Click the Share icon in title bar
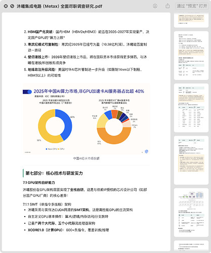Image resolution: width=211 pixels, height=253 pixels. (167, 6)
